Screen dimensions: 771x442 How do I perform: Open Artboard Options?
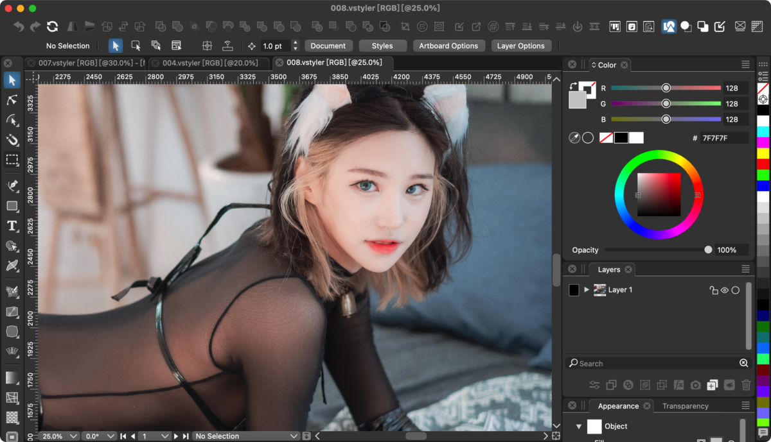point(448,46)
